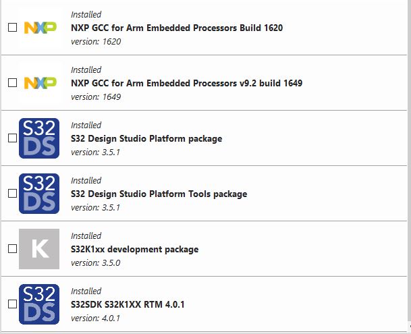Click version 3.5.0 text of S32K1xx package
411x334 pixels.
(95, 263)
